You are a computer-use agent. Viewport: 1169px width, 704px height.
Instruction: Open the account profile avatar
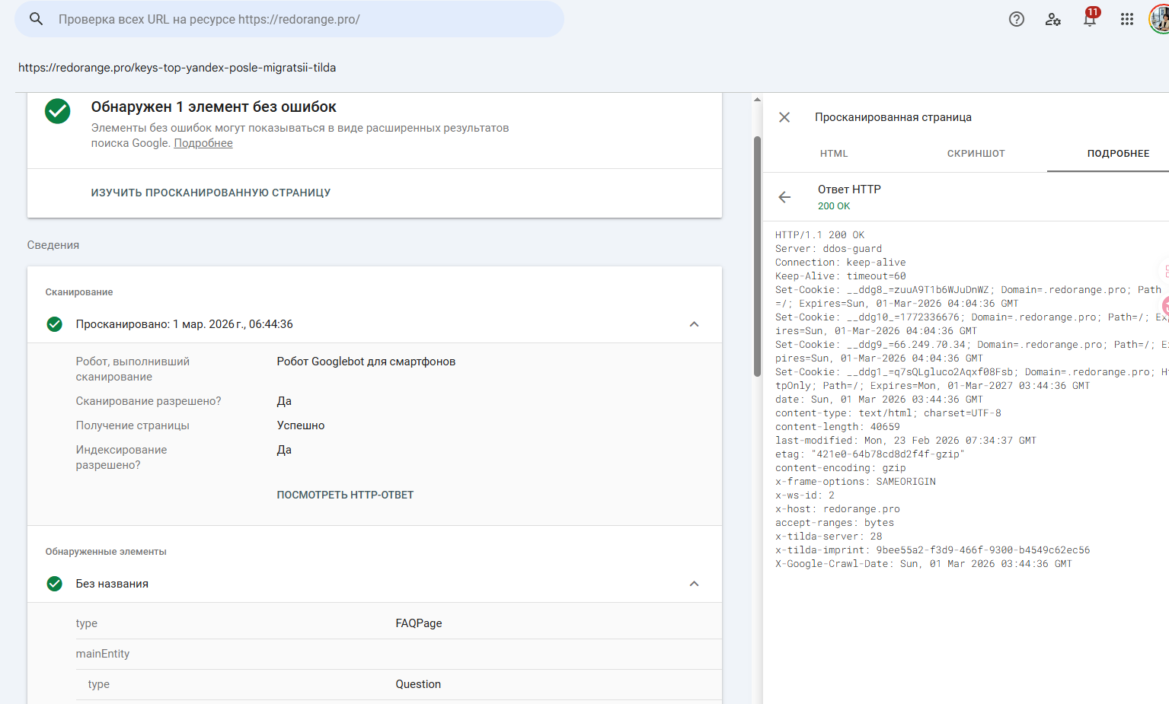point(1158,19)
